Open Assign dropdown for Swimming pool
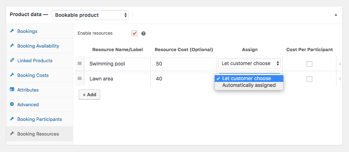This screenshot has width=349, height=152. click(250, 64)
